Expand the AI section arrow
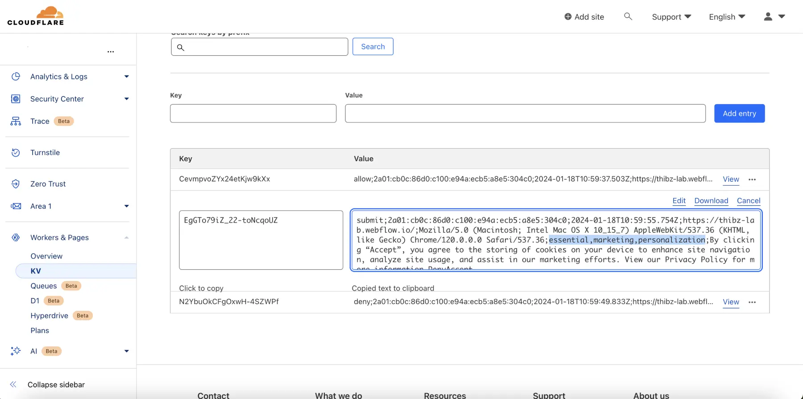Viewport: 803px width, 399px height. [x=127, y=351]
